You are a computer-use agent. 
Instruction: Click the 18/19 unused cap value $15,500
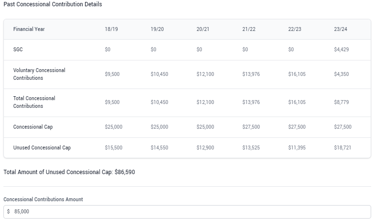(113, 148)
